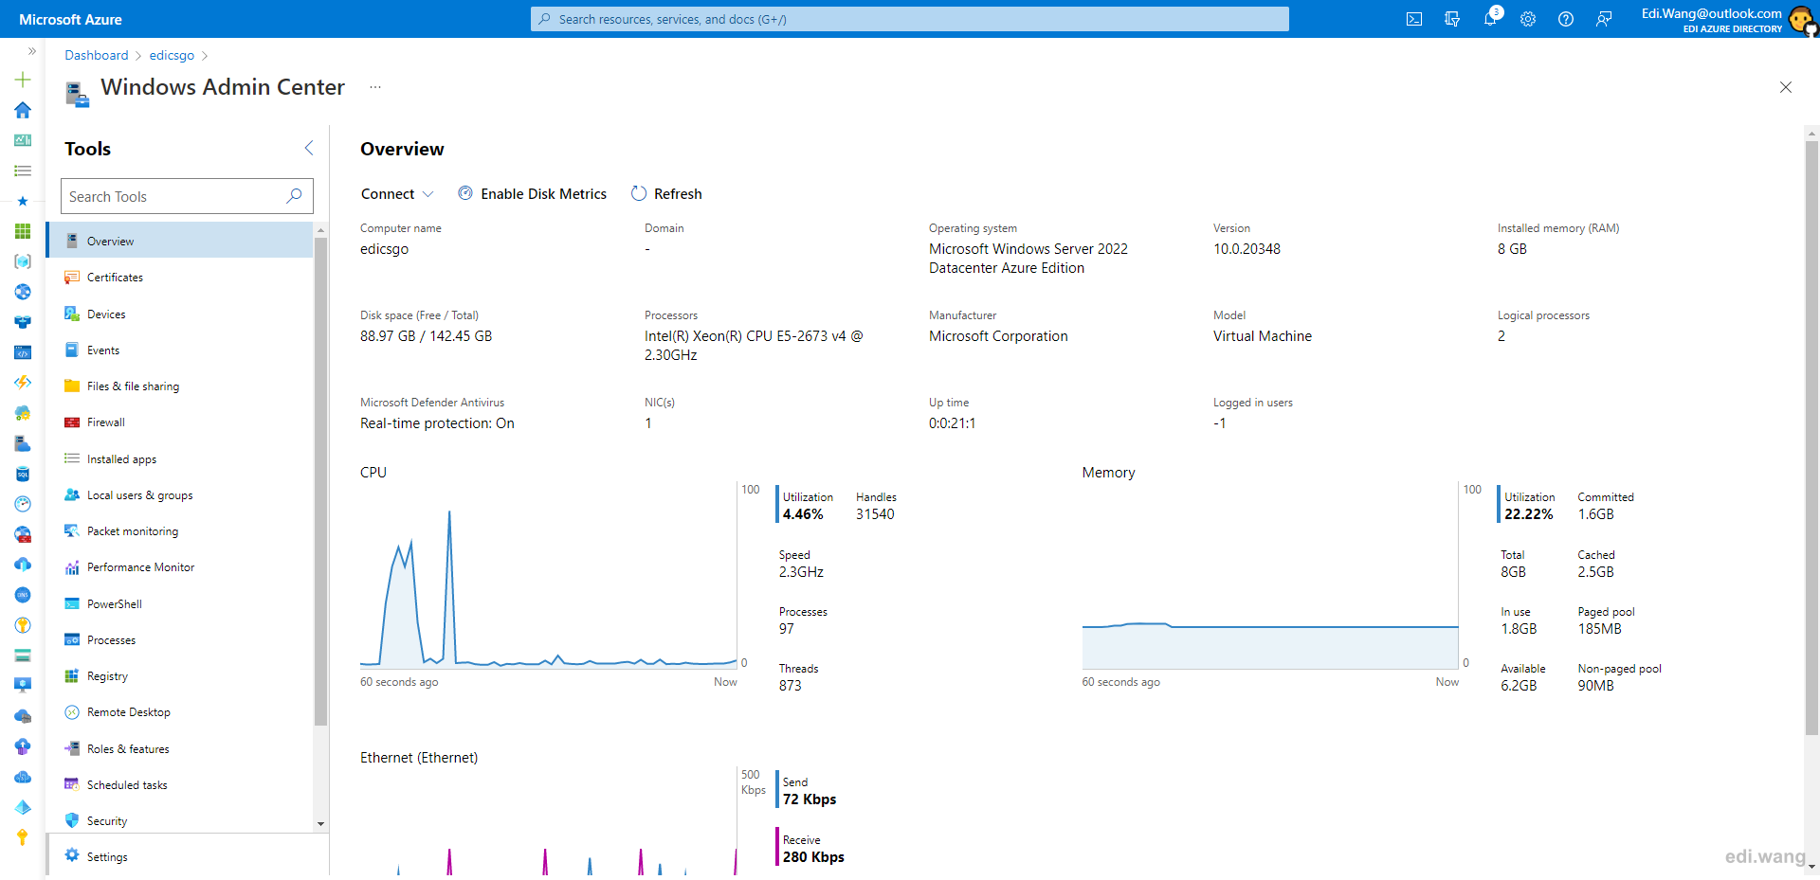Click the Up time value 0:0:21:1
Screen dimensions: 1820x880
952,423
